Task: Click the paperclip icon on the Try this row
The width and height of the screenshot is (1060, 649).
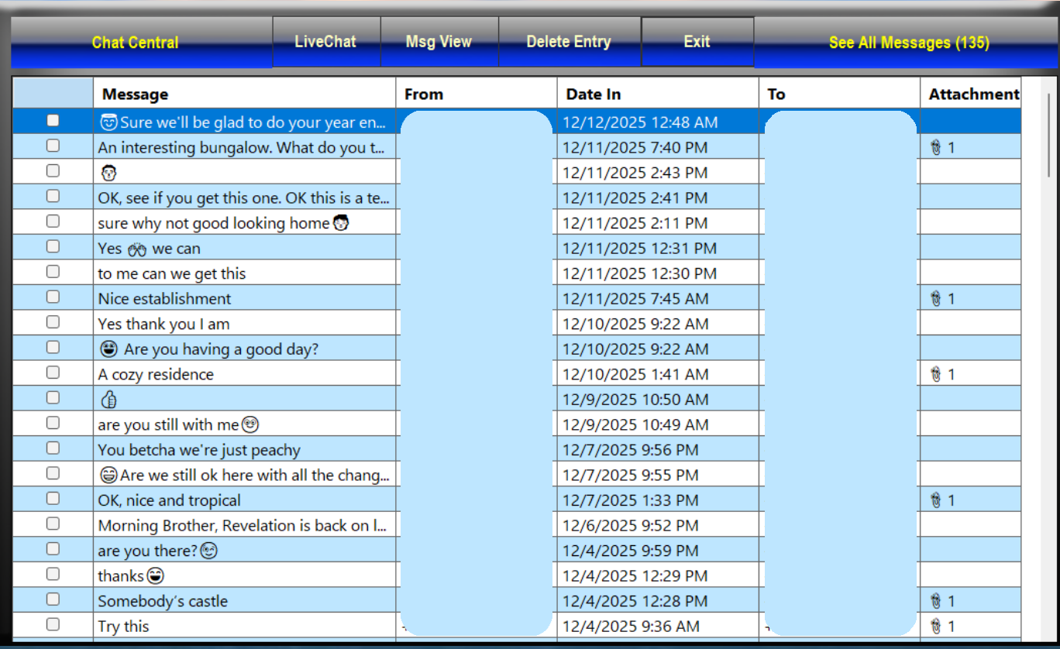Action: click(935, 626)
